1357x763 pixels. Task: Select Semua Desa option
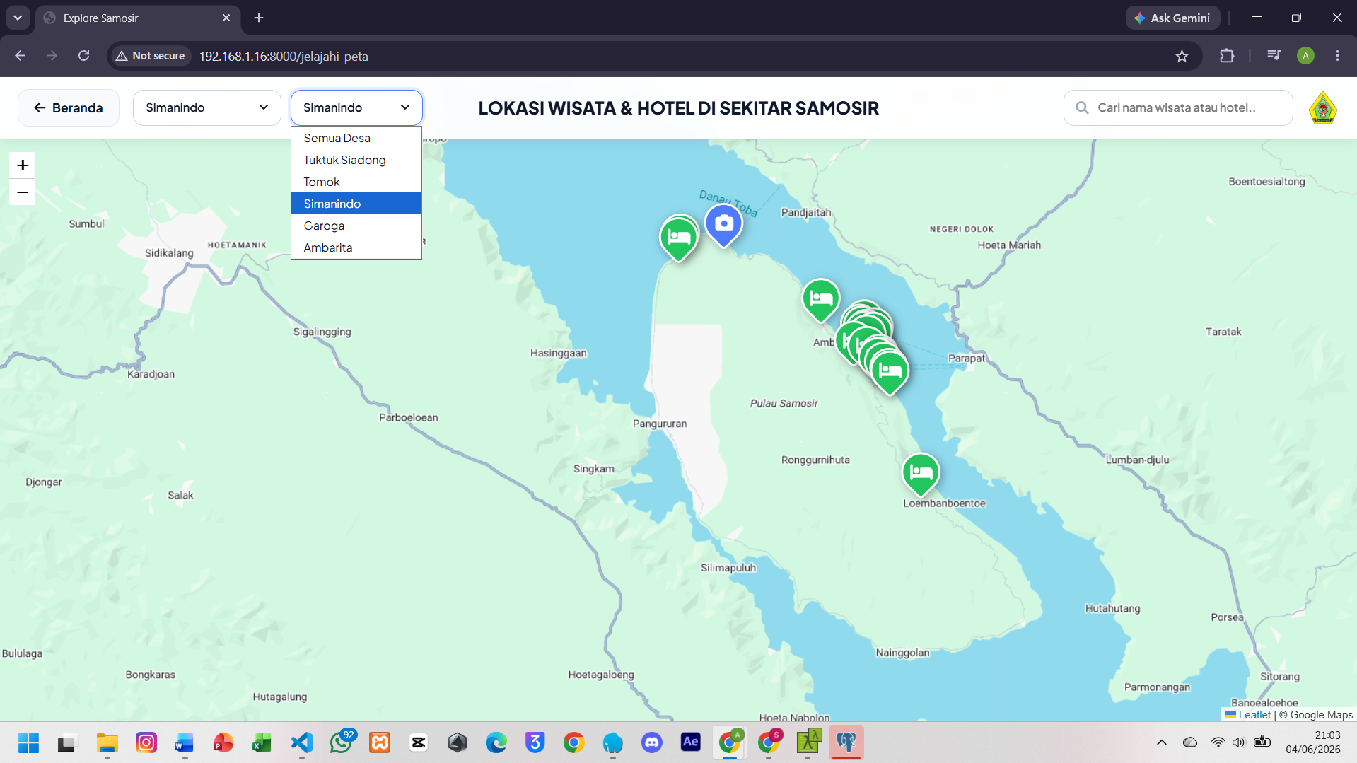[x=356, y=138]
